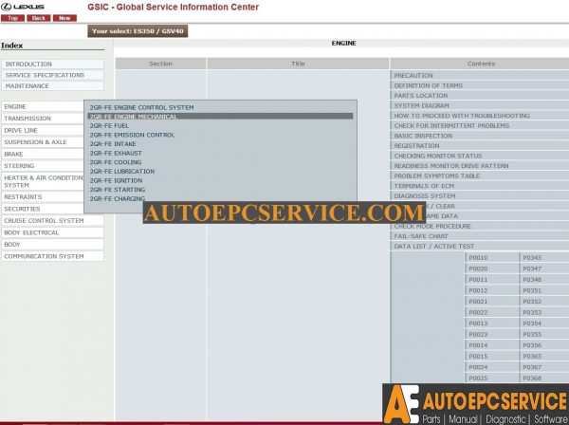
Task: Select ENGINE in the index
Action: [43, 106]
